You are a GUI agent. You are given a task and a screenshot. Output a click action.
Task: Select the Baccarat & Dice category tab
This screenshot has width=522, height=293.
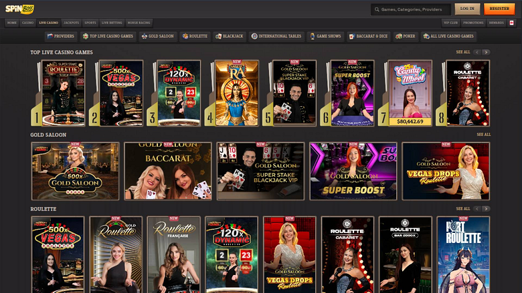coord(369,36)
